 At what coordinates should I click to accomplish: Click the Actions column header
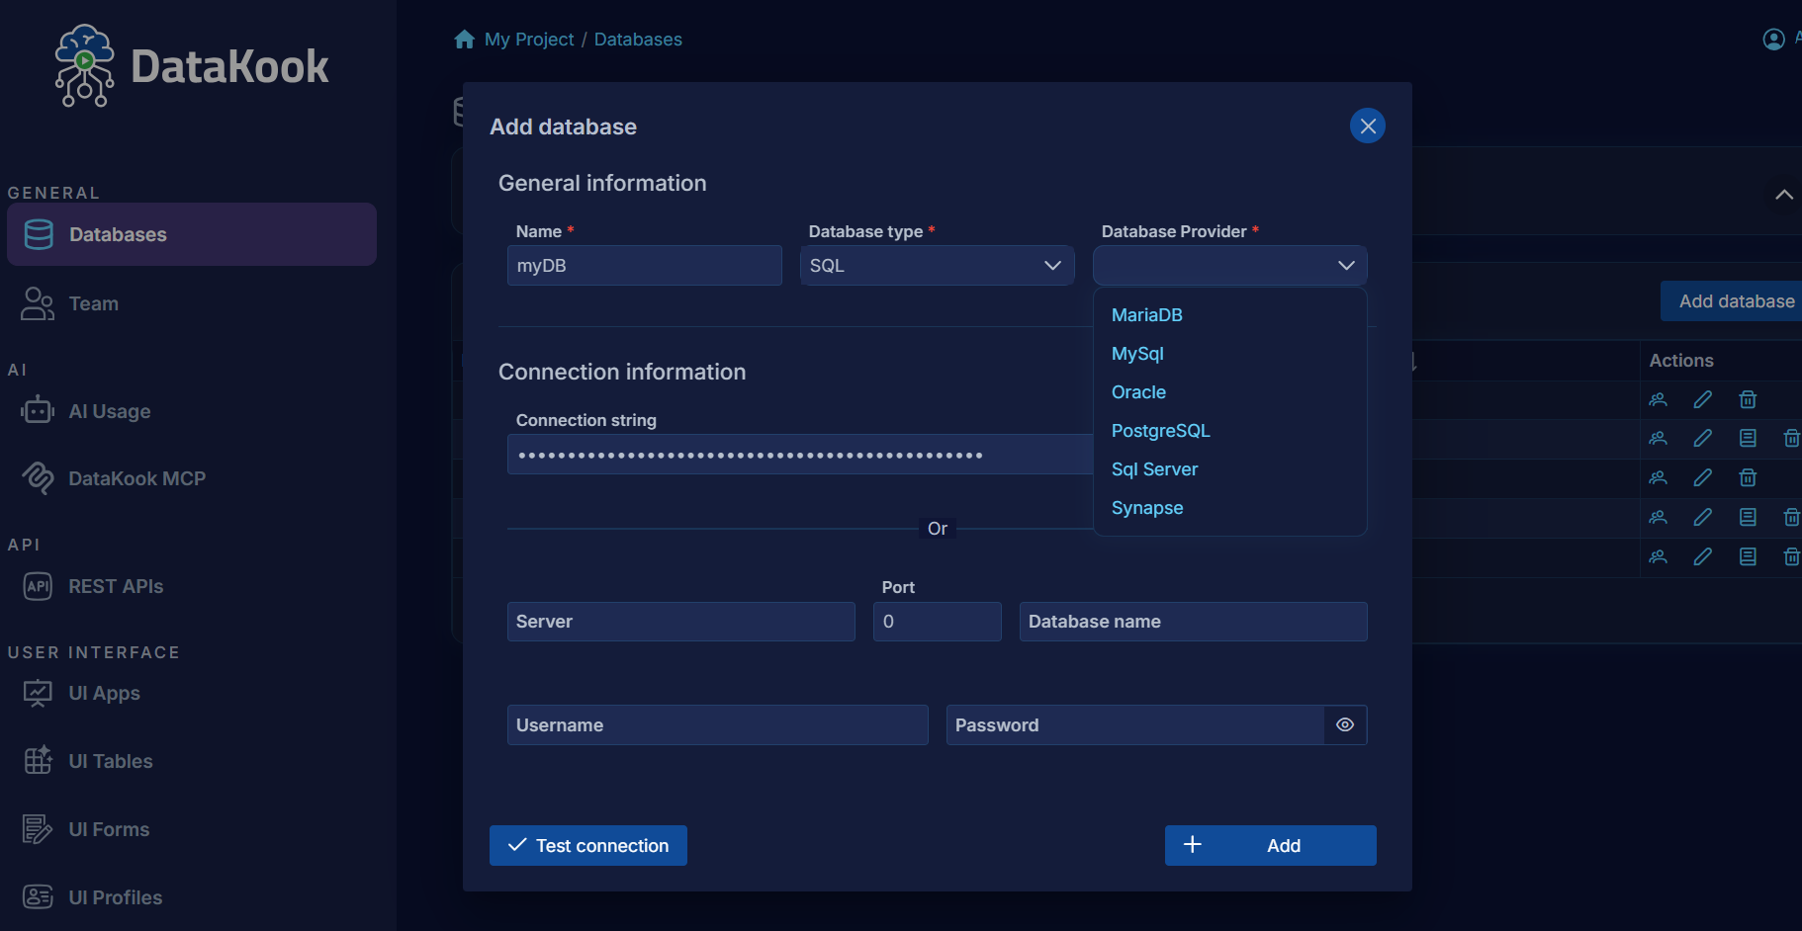pyautogui.click(x=1681, y=361)
